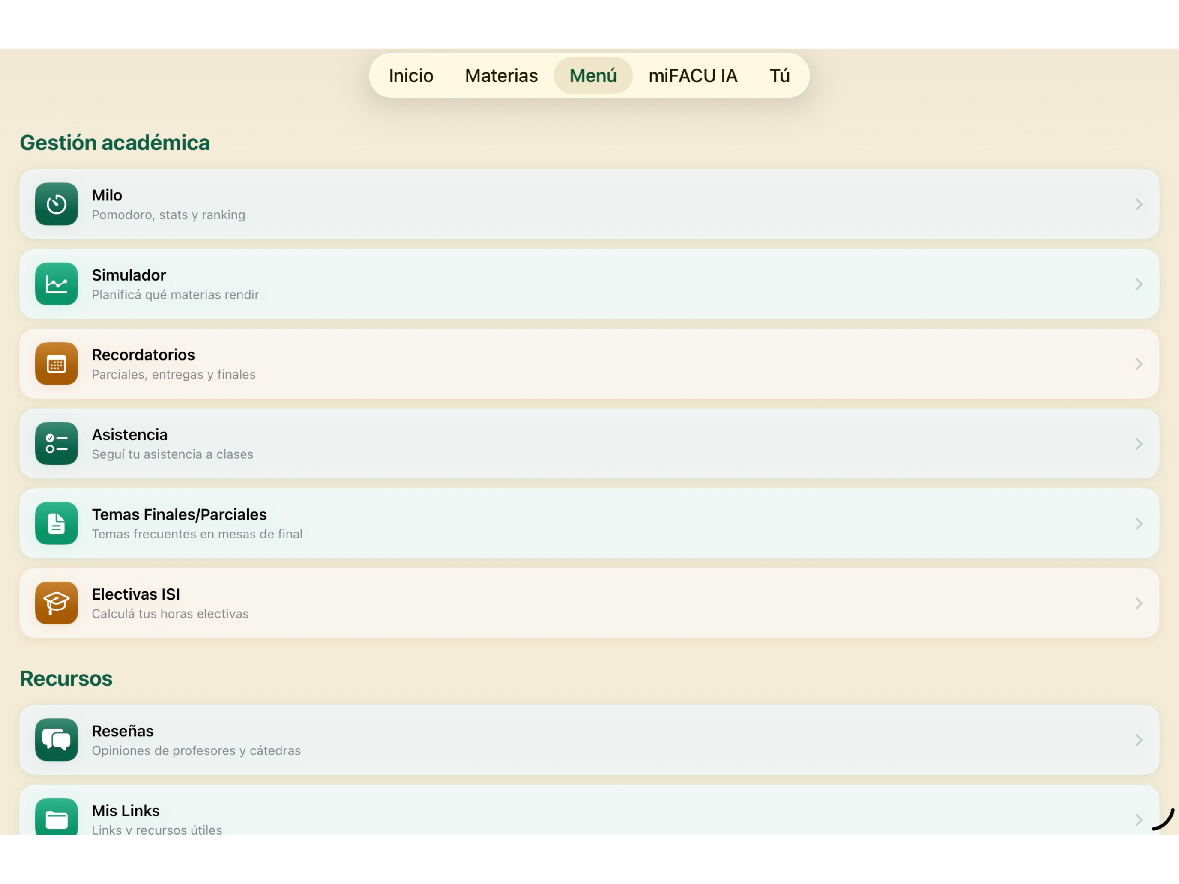Click 'Planificá qué materias rendir' subtitle

tap(175, 295)
